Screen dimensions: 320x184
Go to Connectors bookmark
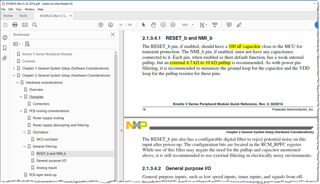click(41, 104)
